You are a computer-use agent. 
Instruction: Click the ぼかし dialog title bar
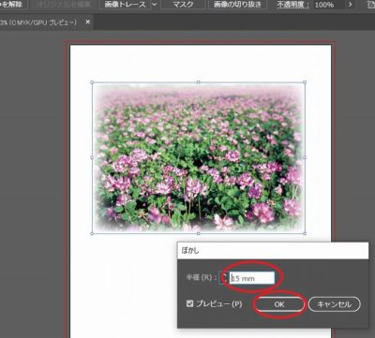273,250
